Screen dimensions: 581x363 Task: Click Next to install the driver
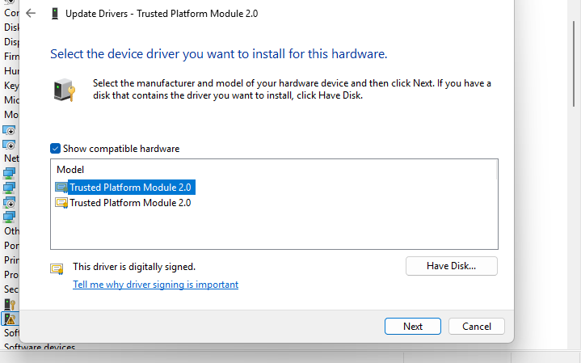[413, 327]
